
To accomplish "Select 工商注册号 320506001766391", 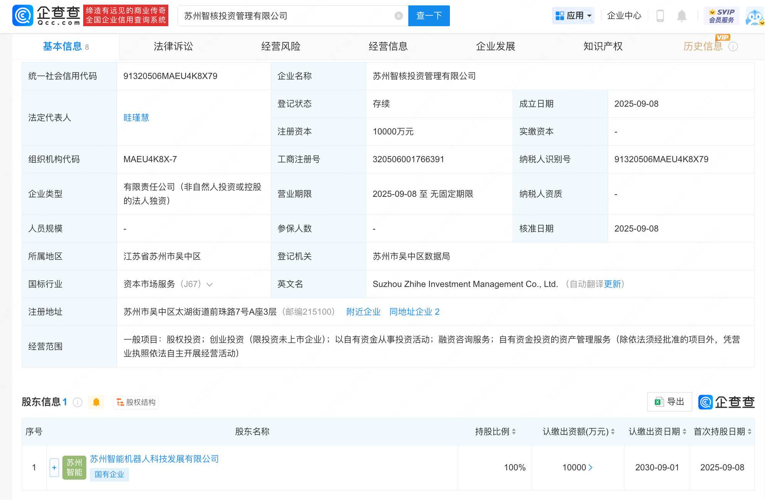I will tap(408, 159).
